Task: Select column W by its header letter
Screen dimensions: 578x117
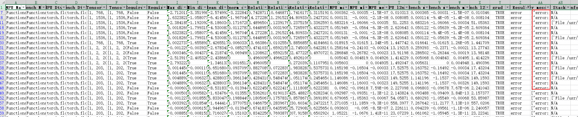Action: click(459, 2)
